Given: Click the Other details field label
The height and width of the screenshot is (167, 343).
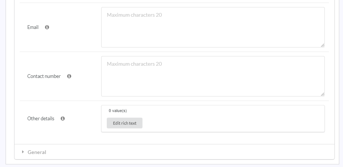Looking at the screenshot, I should tap(41, 118).
